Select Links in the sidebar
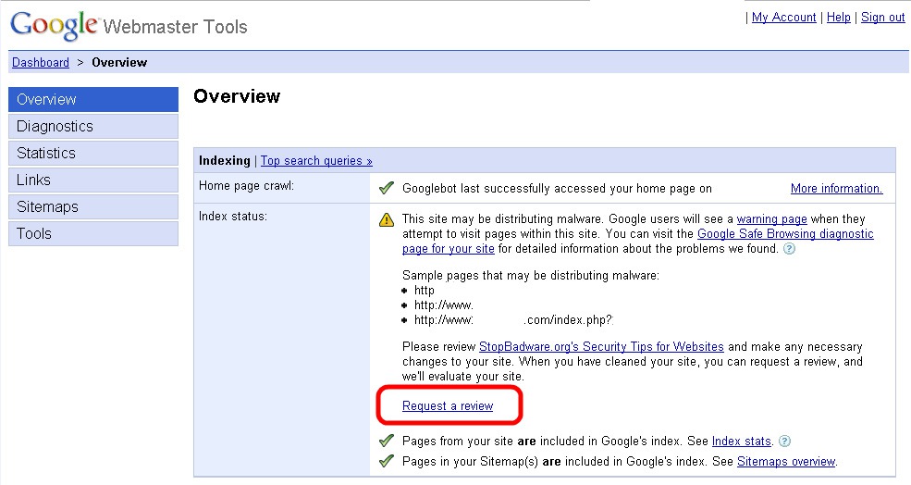Viewport: 911px width, 485px height. point(93,180)
